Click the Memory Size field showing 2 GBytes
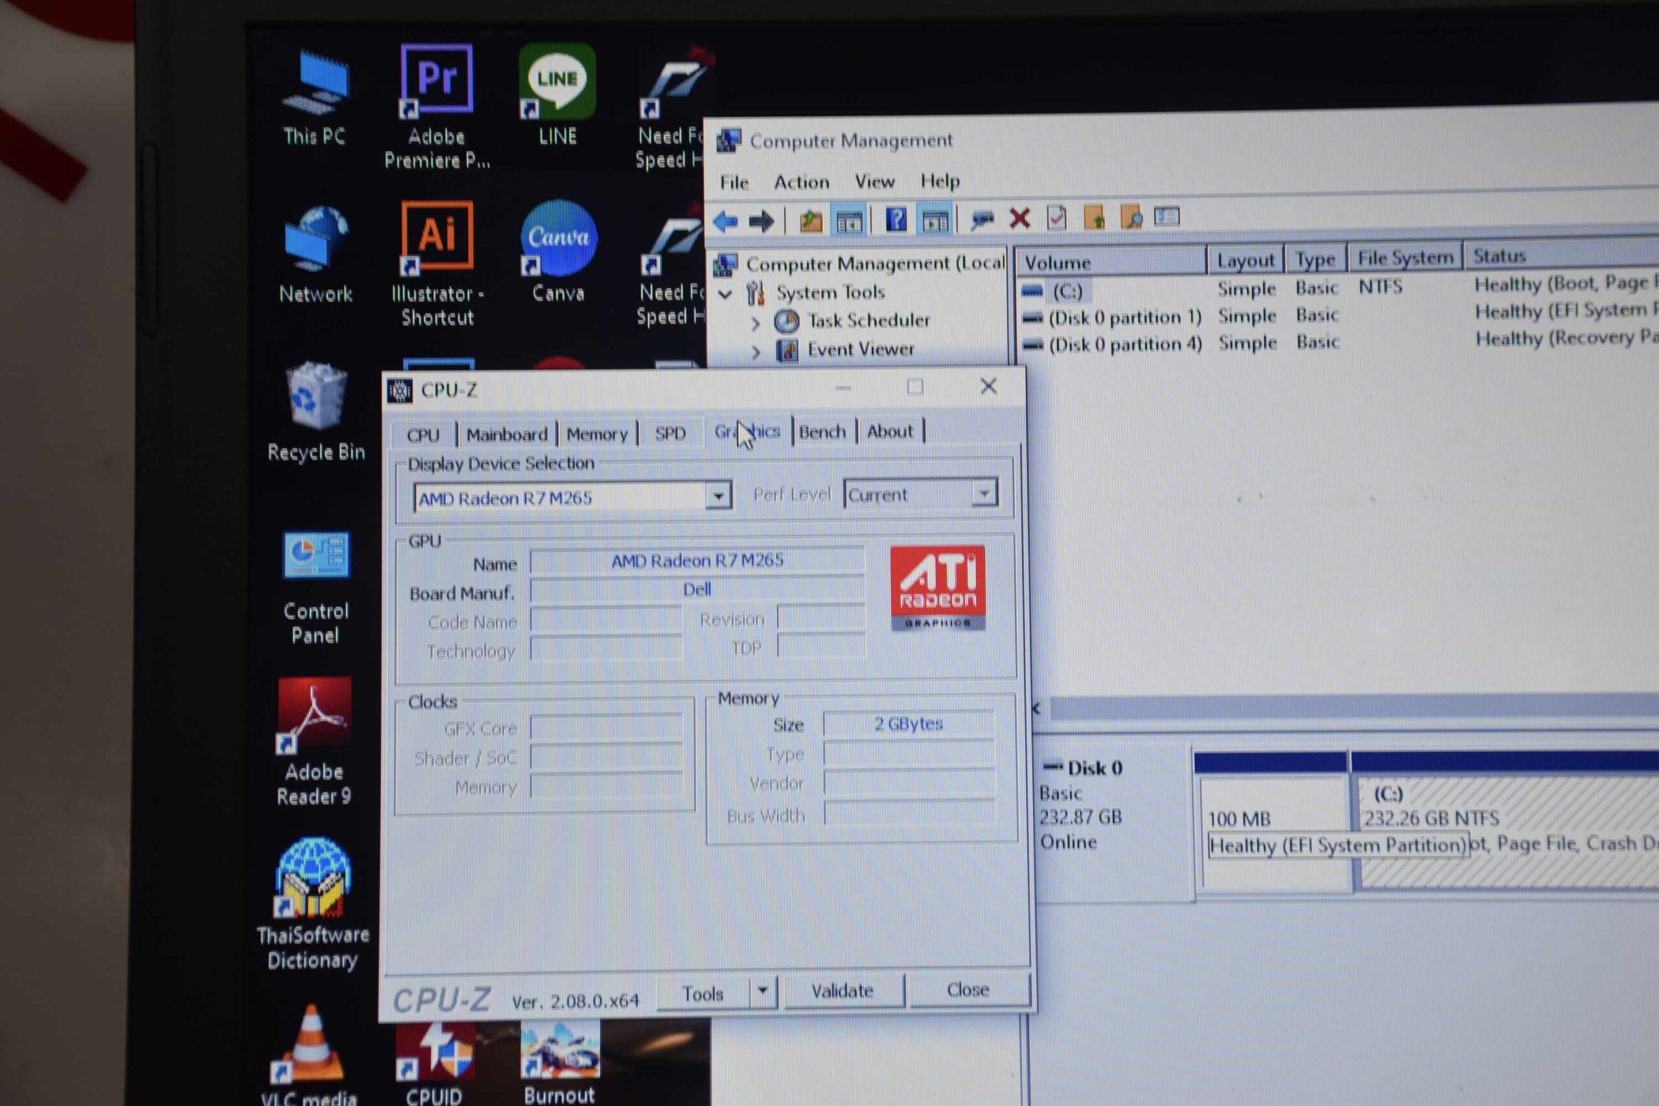The width and height of the screenshot is (1659, 1106). pos(909,724)
